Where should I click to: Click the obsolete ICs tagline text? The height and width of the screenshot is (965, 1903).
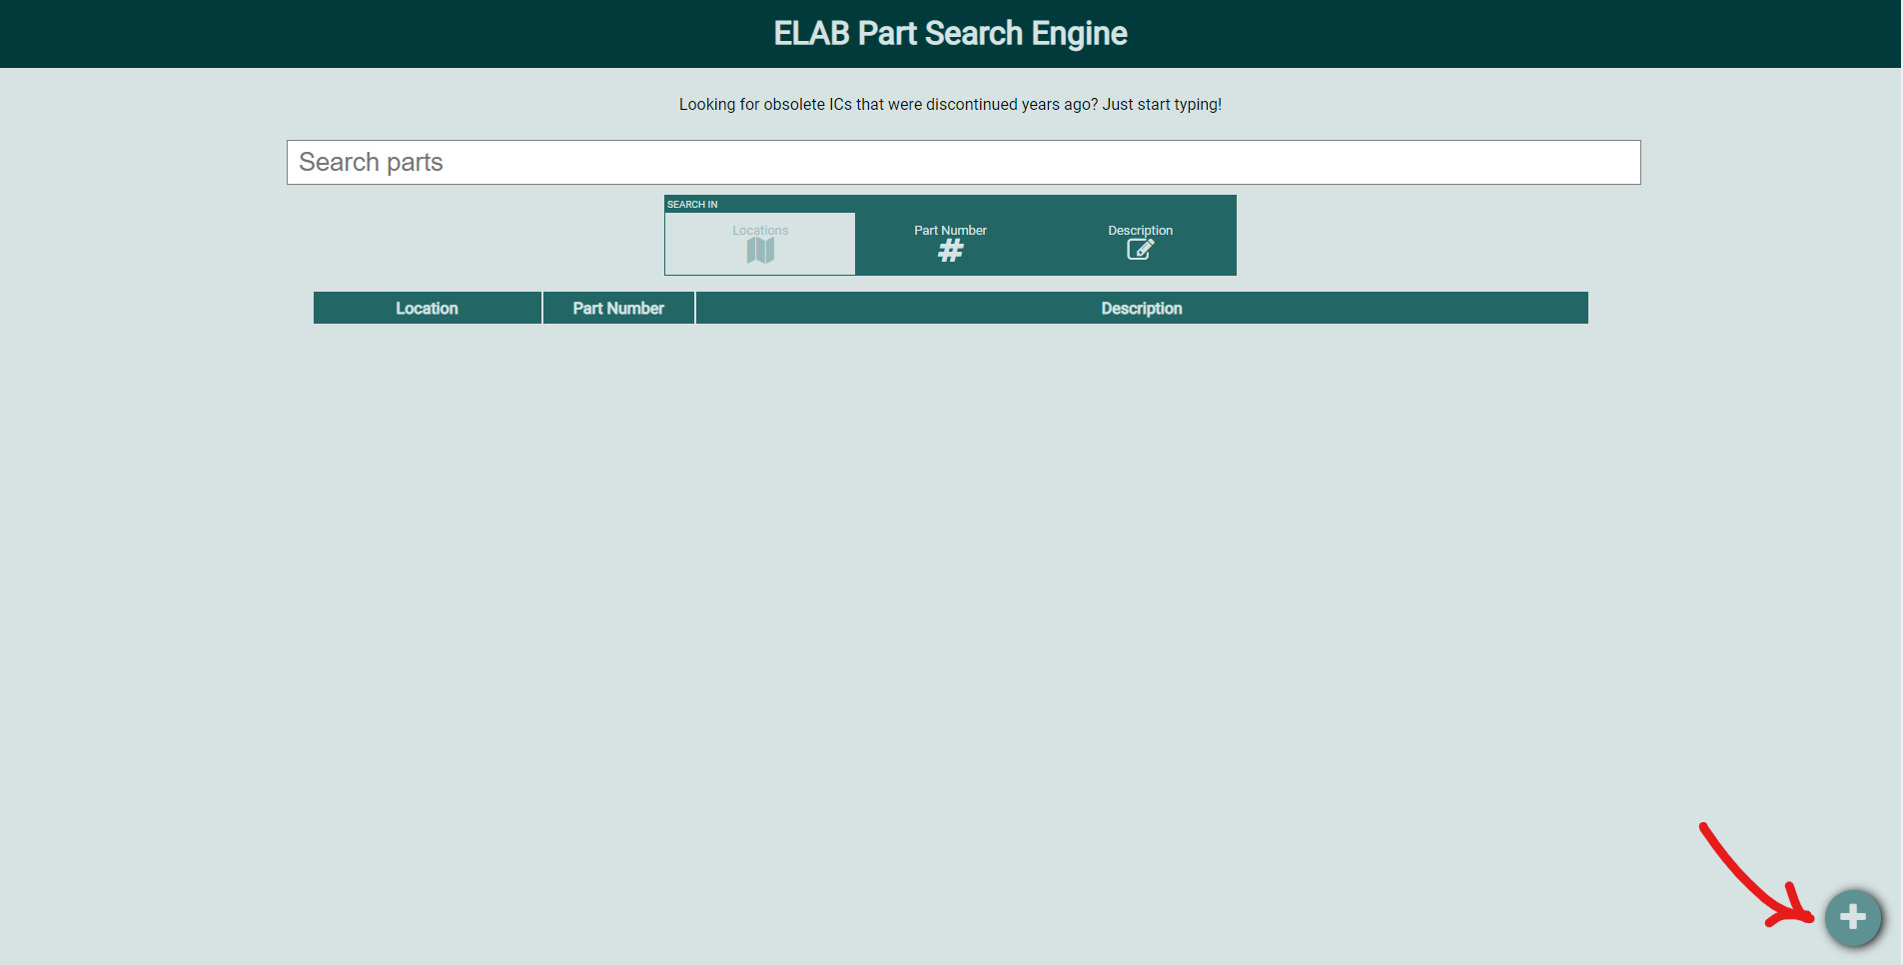click(950, 105)
